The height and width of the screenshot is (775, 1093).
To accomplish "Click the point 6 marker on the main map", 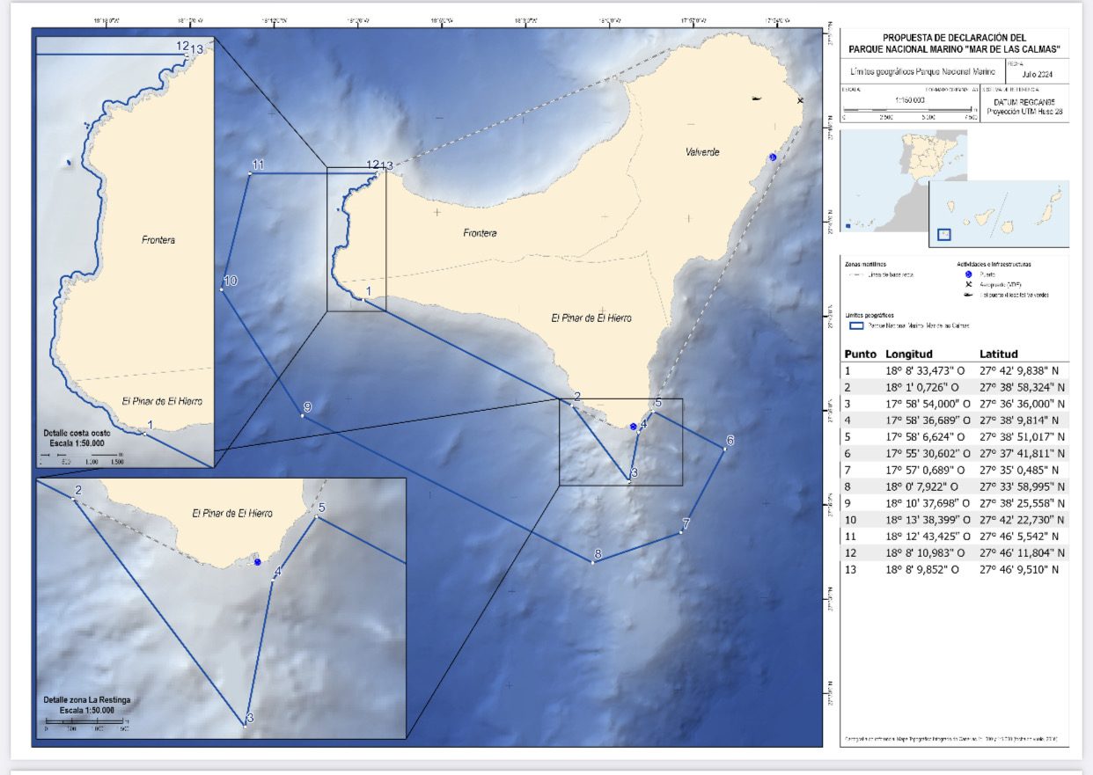I will click(723, 450).
